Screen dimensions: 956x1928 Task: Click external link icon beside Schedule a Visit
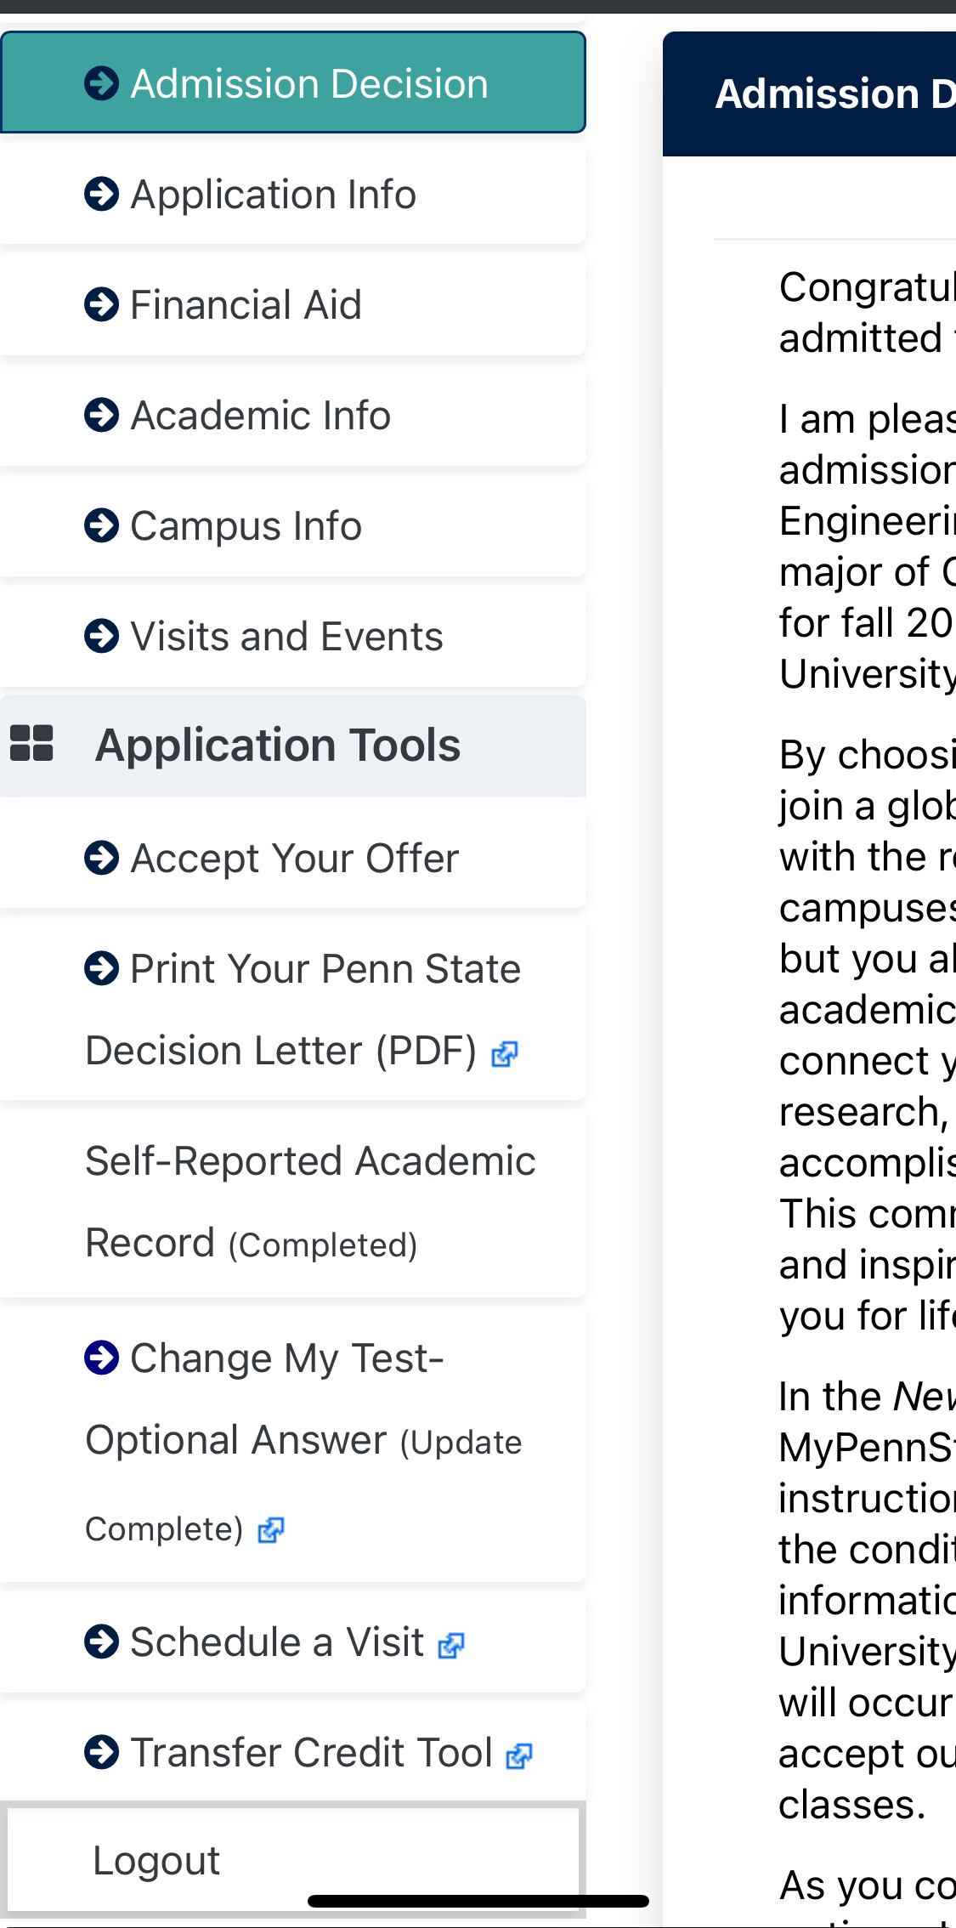click(x=451, y=1646)
